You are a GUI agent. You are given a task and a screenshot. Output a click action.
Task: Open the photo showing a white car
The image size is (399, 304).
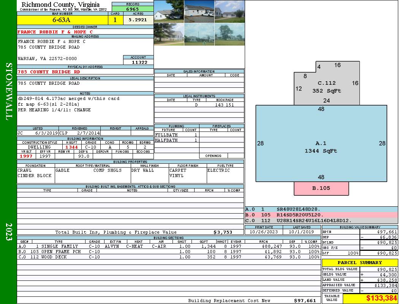199,11
